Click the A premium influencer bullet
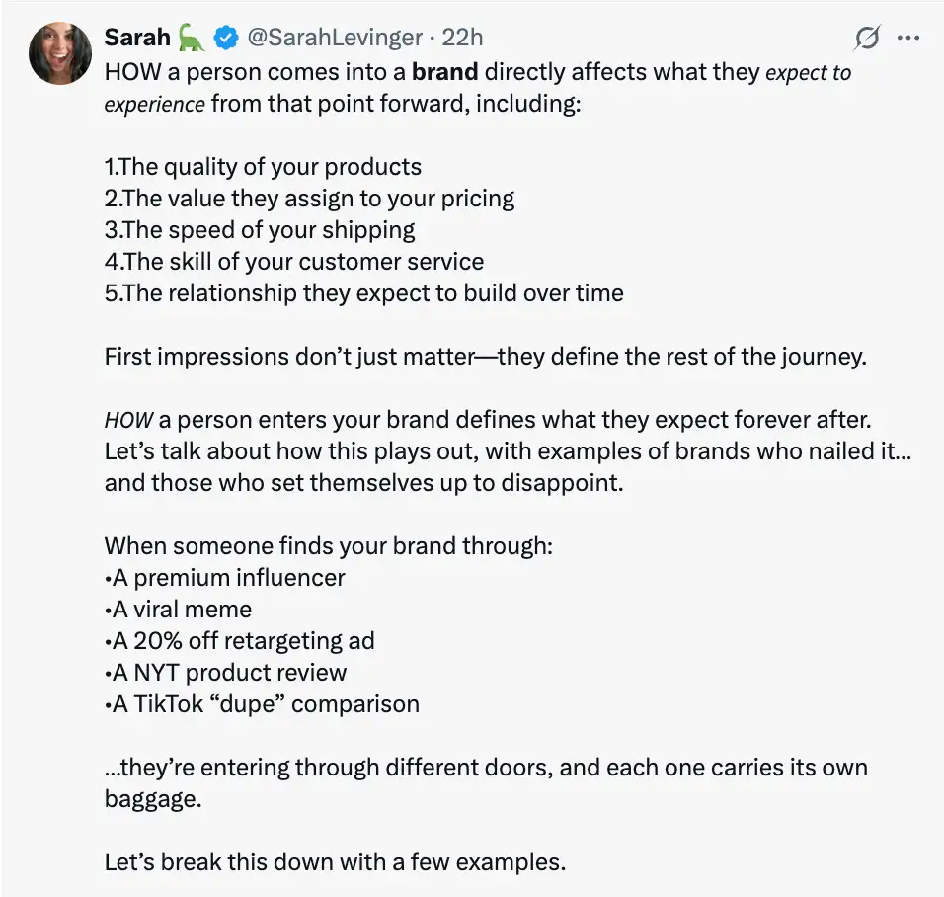The height and width of the screenshot is (897, 944). point(224,578)
